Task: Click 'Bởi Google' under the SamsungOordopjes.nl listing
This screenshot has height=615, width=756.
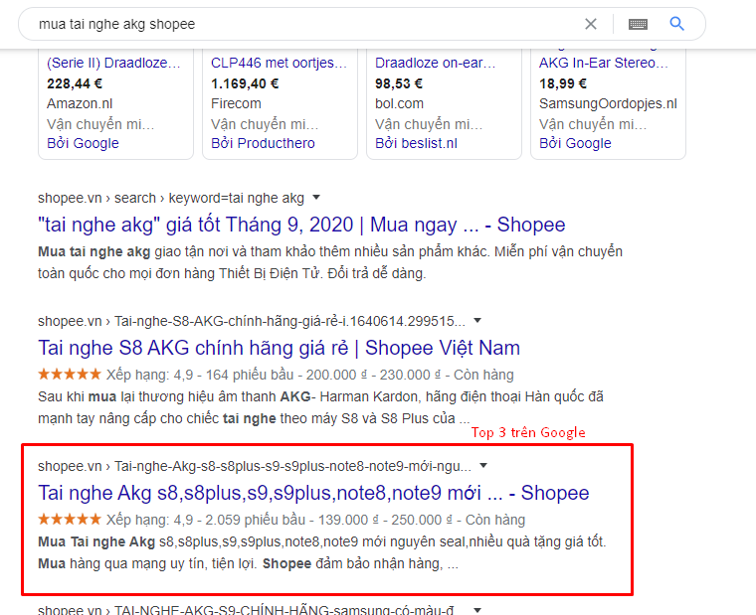Action: pyautogui.click(x=575, y=143)
